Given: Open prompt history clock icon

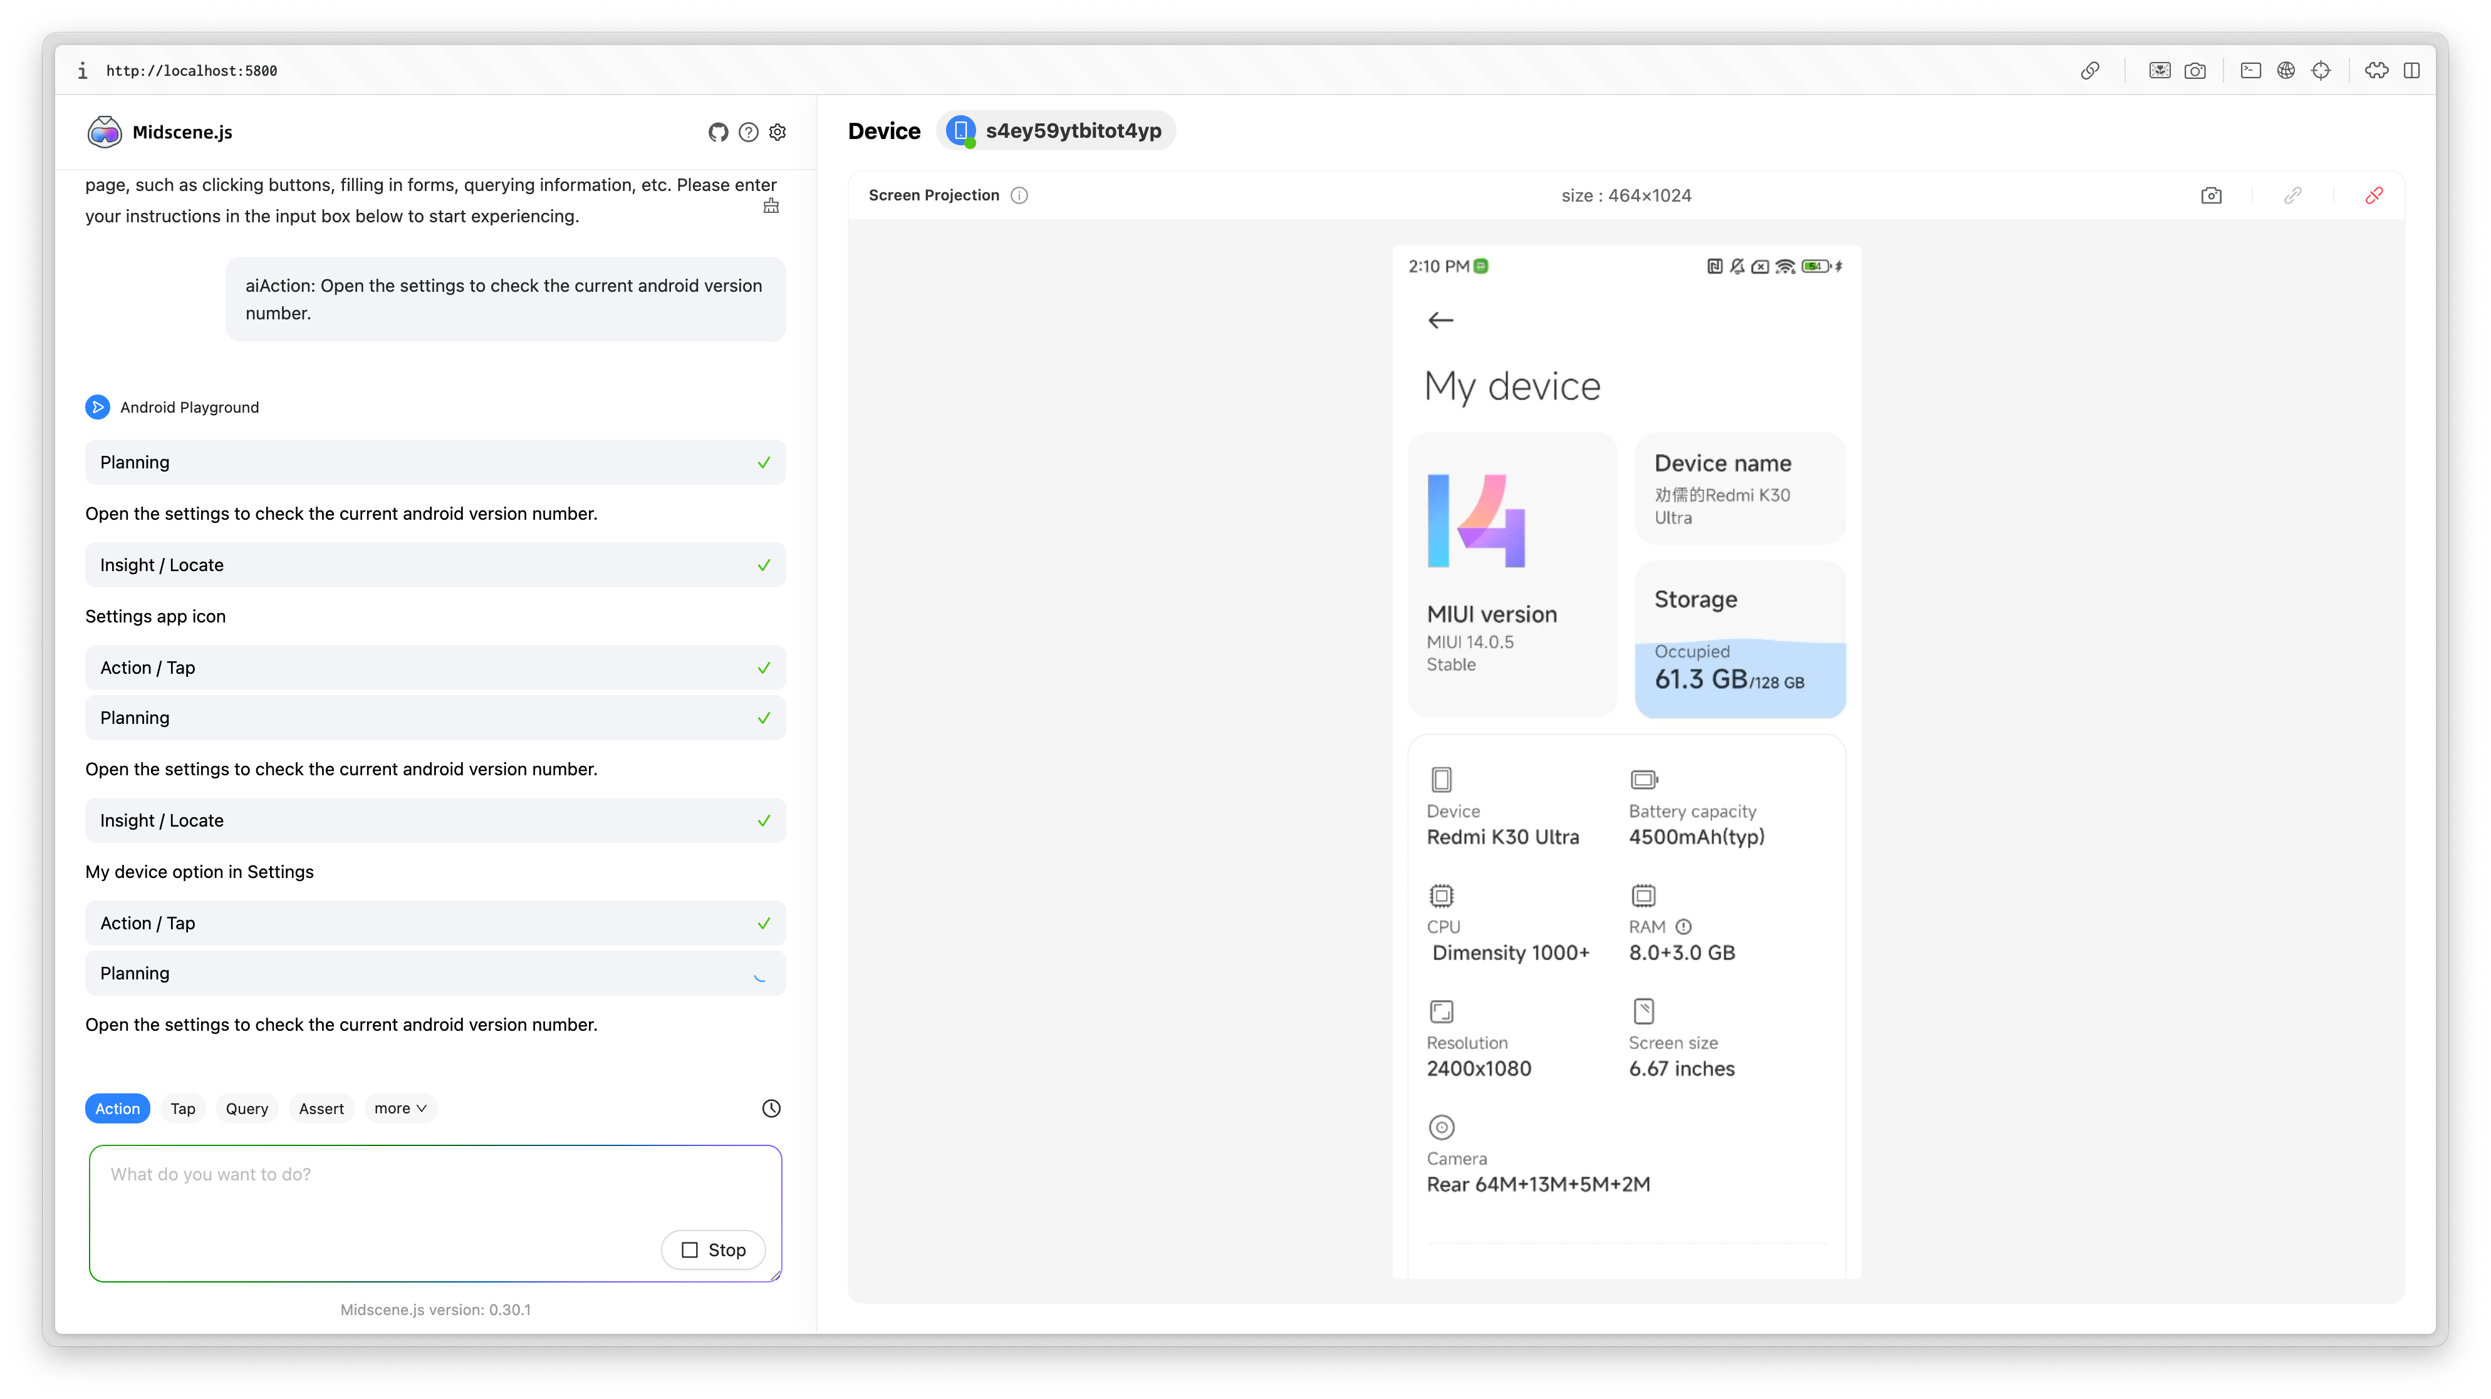Looking at the screenshot, I should (771, 1108).
